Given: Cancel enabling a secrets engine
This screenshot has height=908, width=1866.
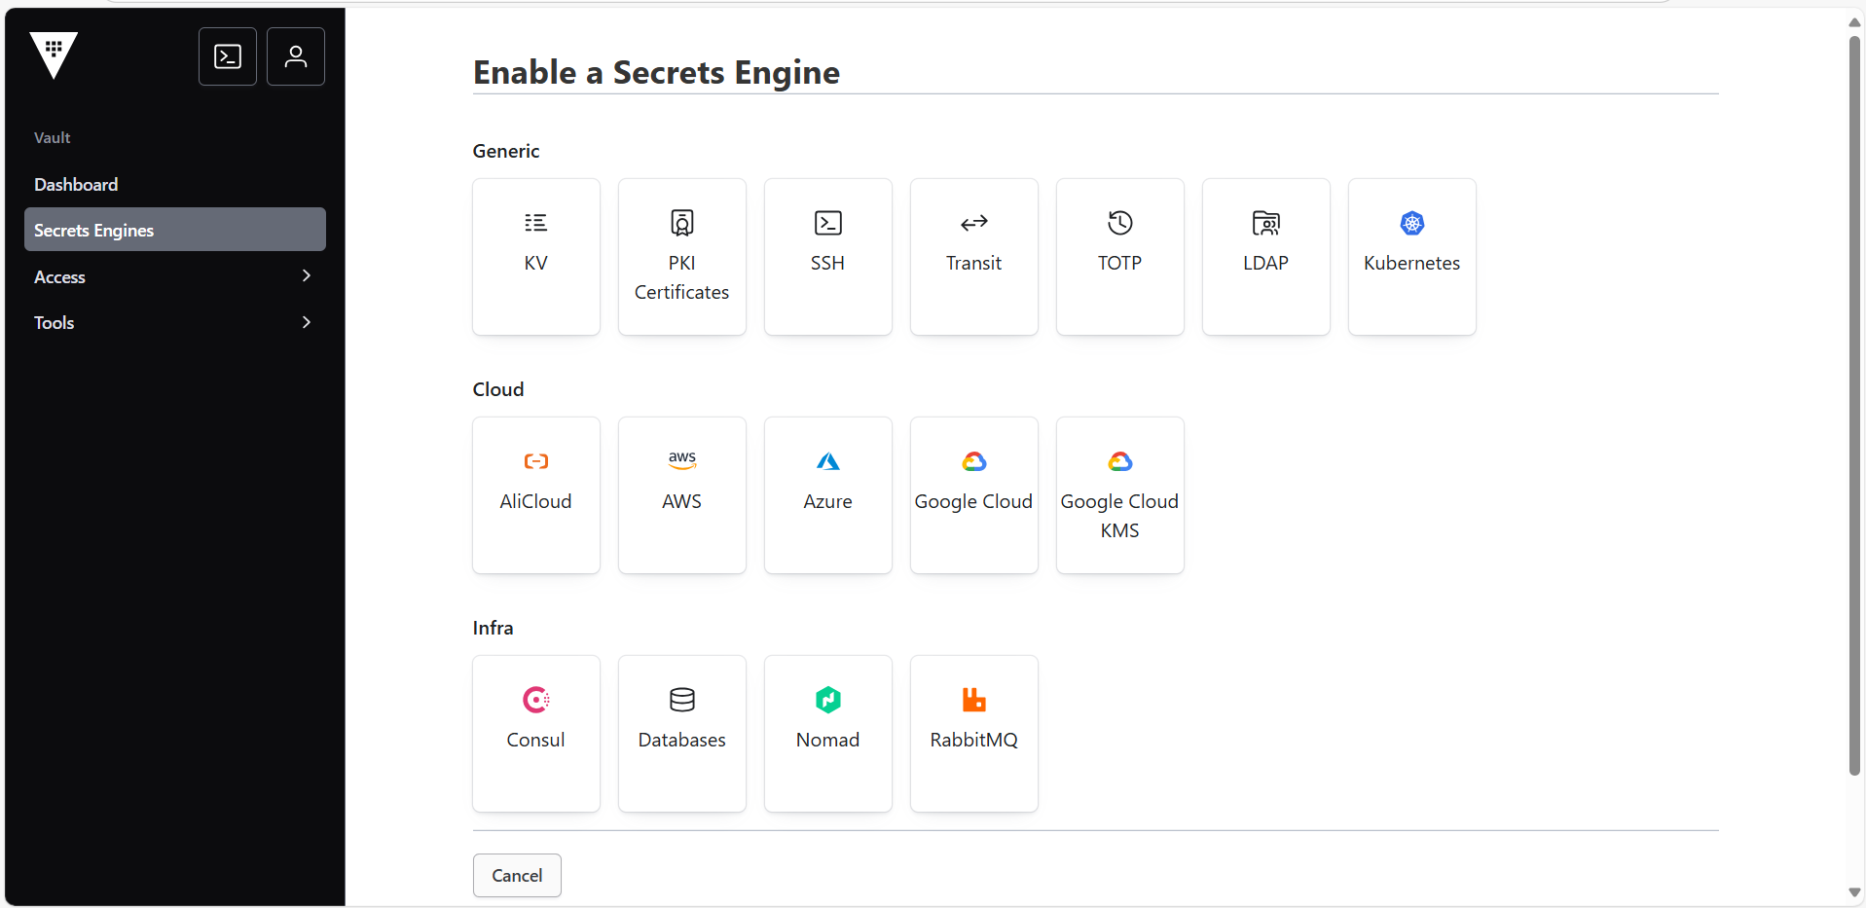Looking at the screenshot, I should (517, 875).
